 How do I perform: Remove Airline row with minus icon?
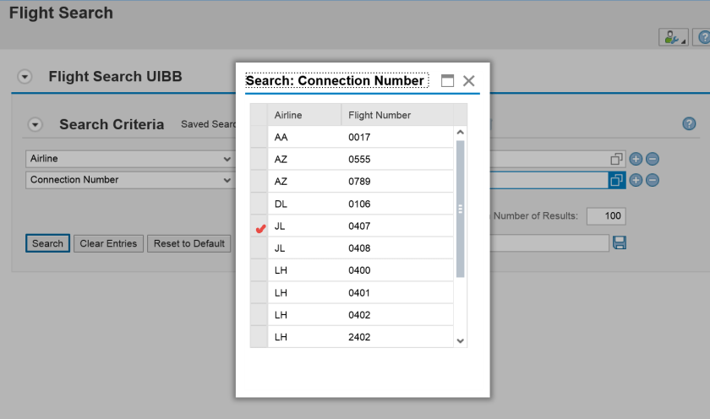click(x=653, y=159)
